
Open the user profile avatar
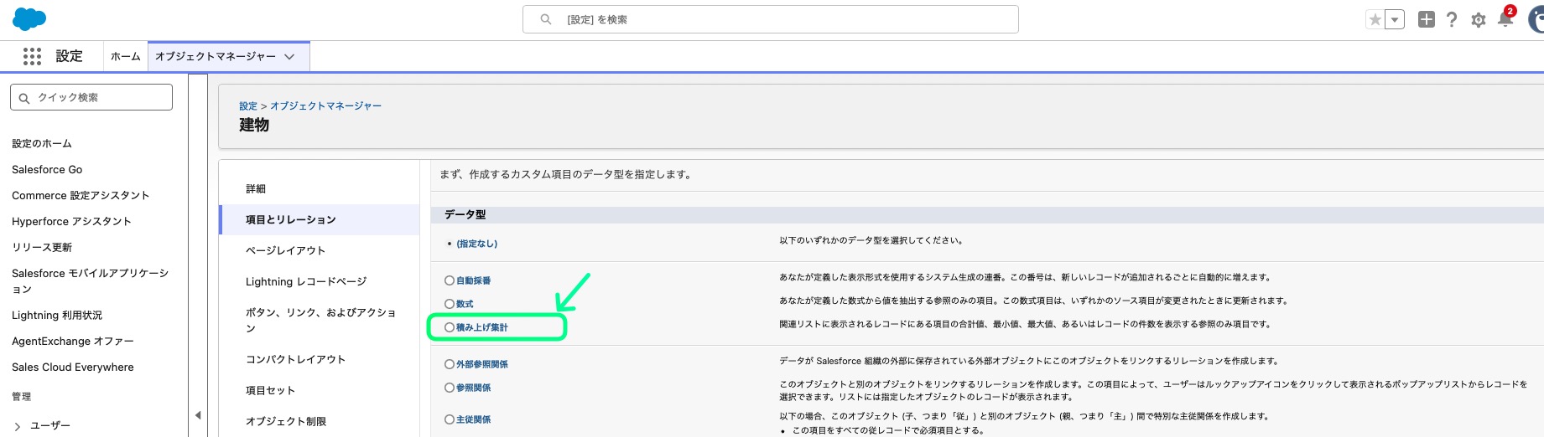pos(1536,19)
